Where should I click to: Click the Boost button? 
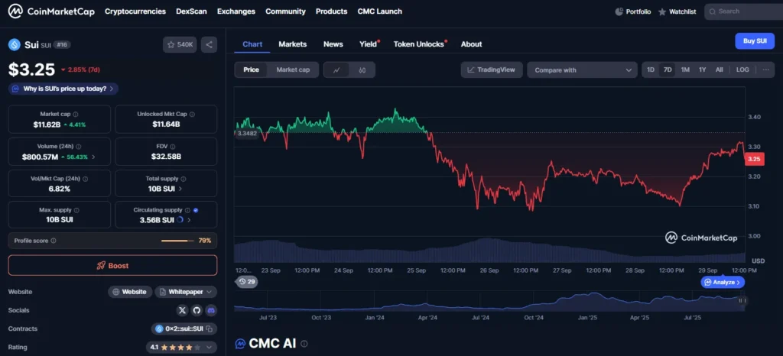point(113,265)
